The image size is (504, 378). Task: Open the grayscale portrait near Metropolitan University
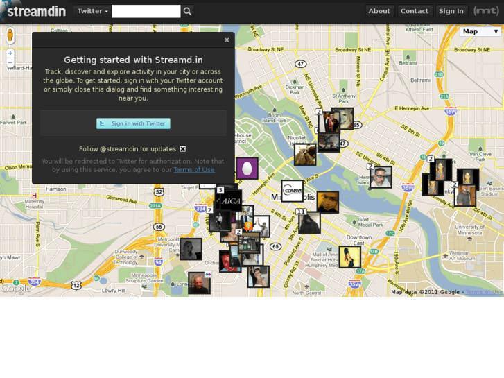click(191, 249)
